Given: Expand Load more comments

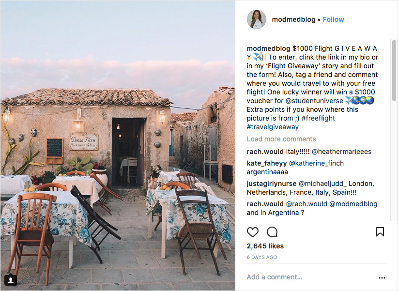Looking at the screenshot, I should pos(281,139).
